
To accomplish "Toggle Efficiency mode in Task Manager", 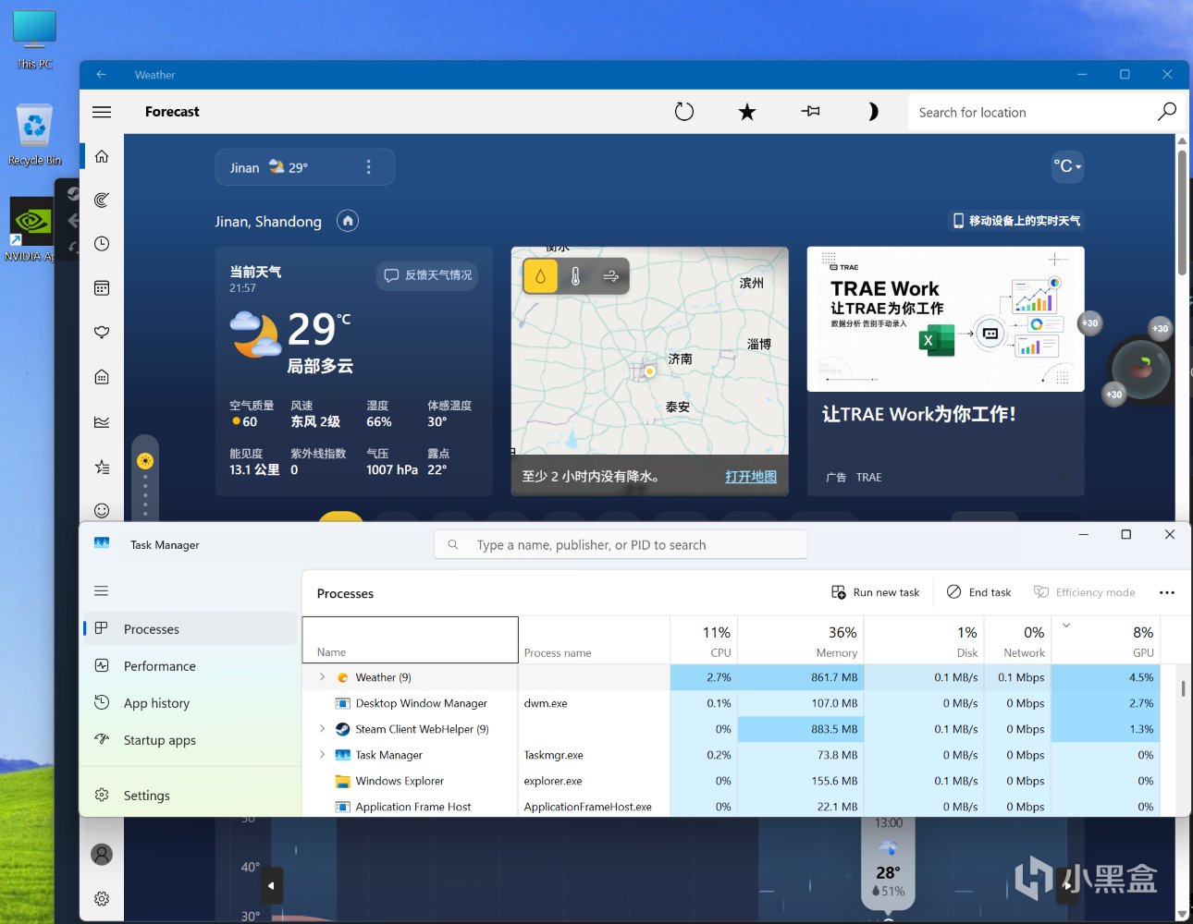I will pyautogui.click(x=1084, y=592).
